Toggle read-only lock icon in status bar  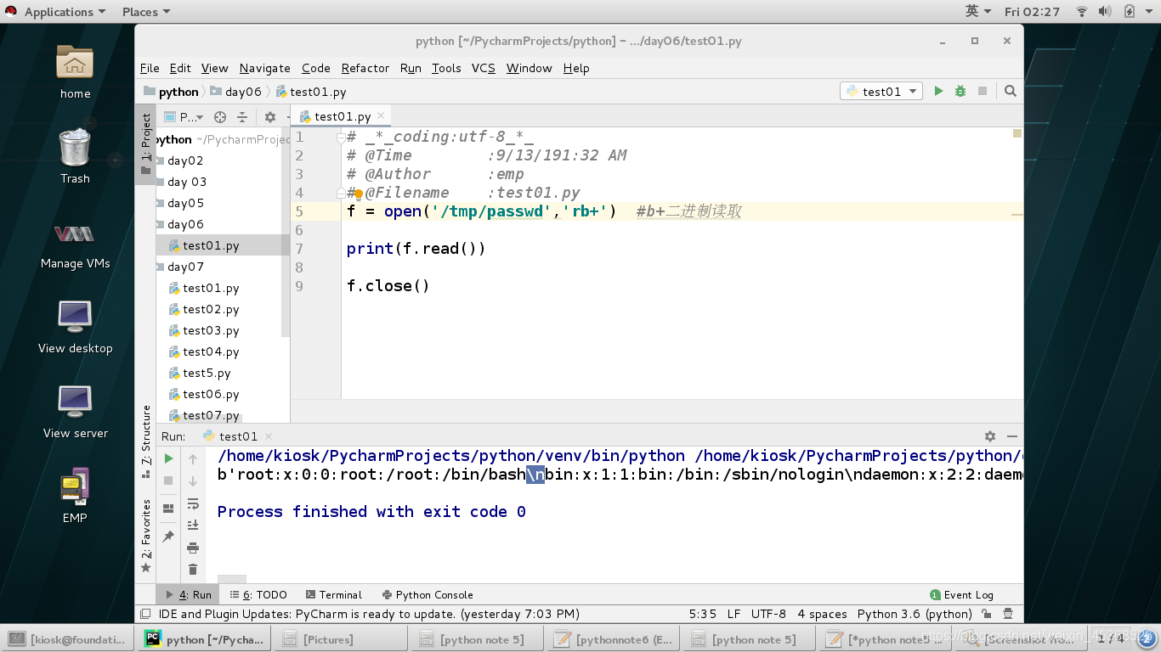pyautogui.click(x=987, y=614)
